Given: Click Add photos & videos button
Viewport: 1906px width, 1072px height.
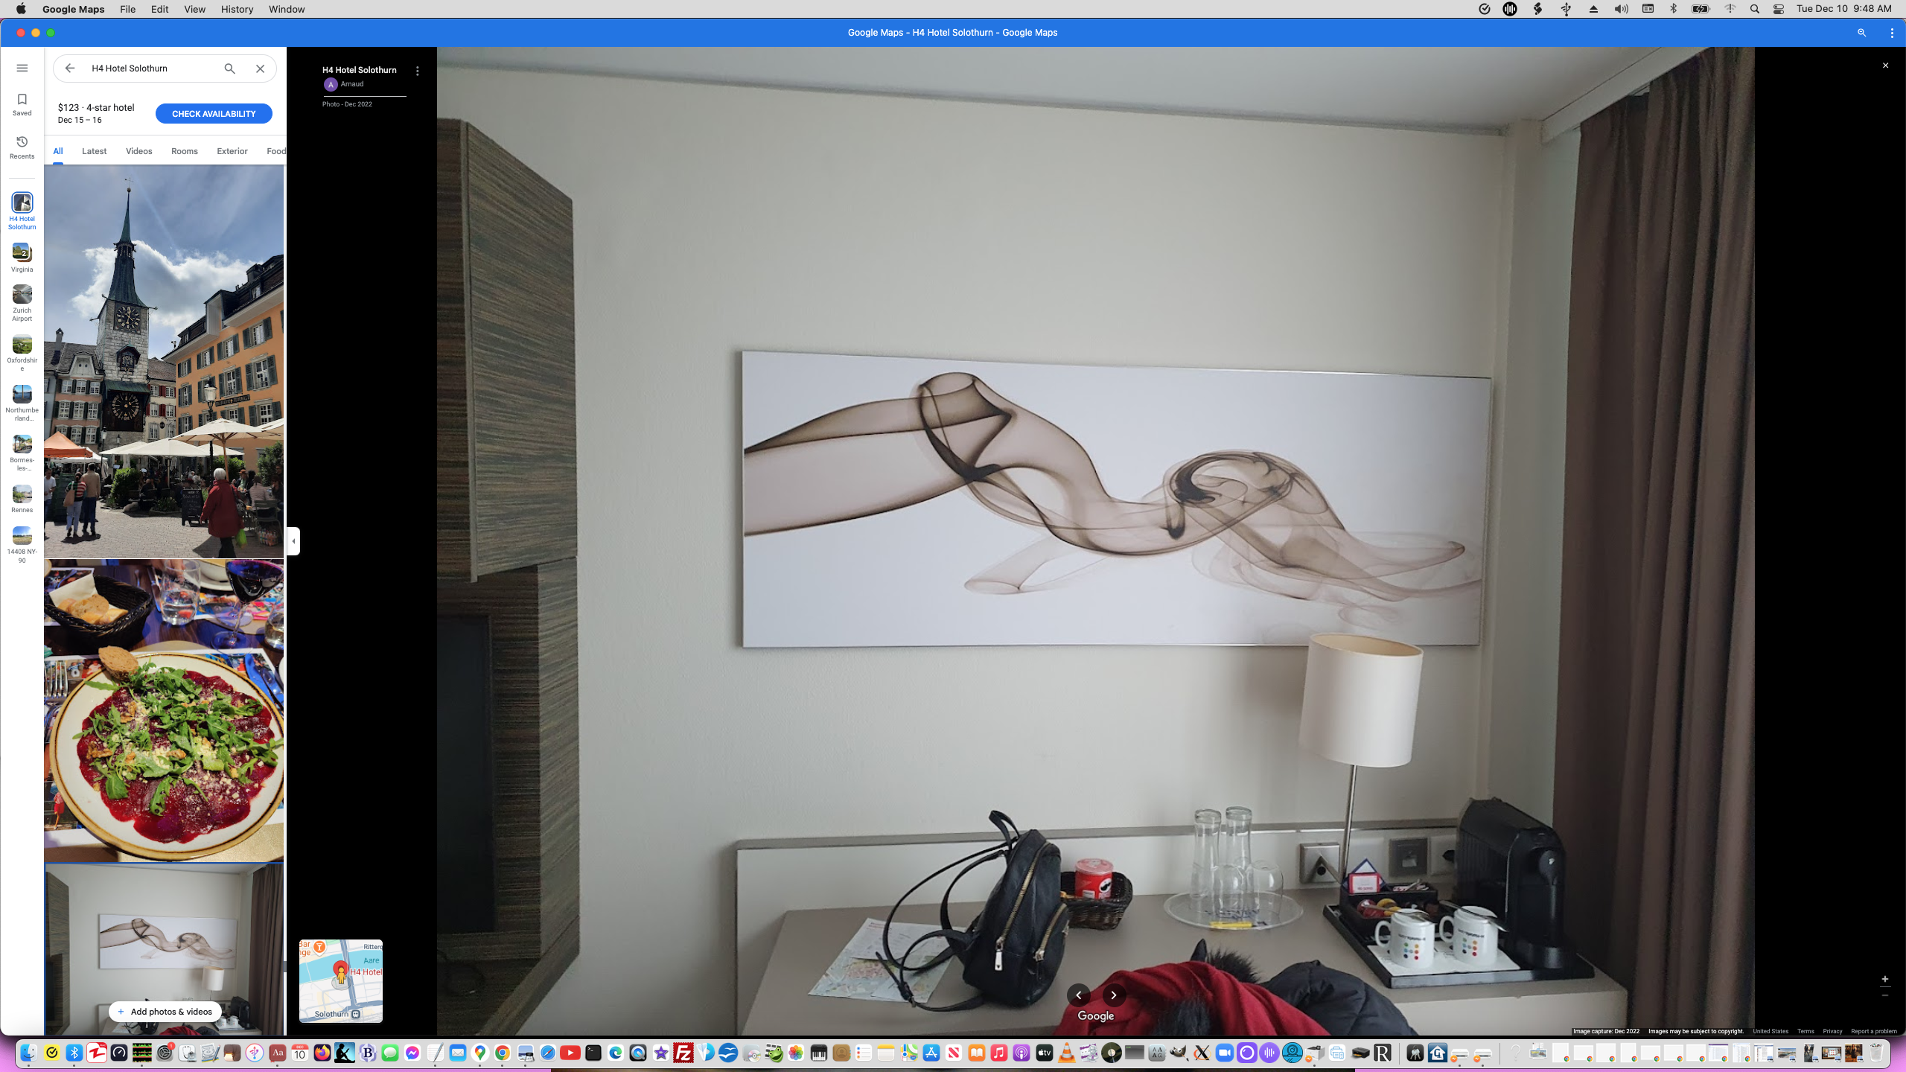Looking at the screenshot, I should [165, 1012].
